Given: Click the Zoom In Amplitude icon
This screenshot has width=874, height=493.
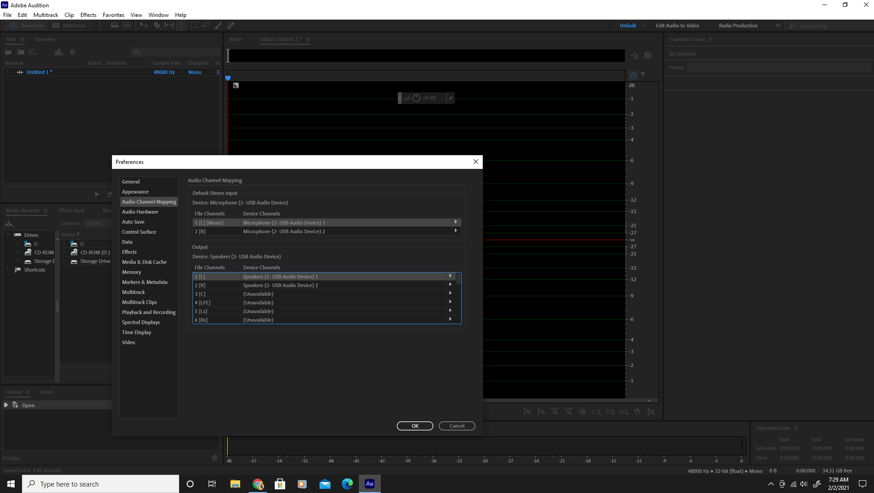Looking at the screenshot, I should [528, 411].
